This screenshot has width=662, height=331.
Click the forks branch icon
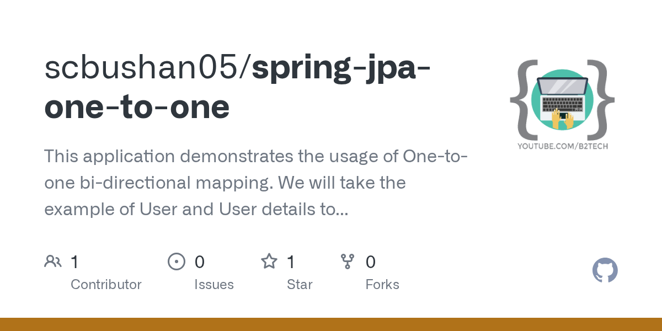point(348,261)
